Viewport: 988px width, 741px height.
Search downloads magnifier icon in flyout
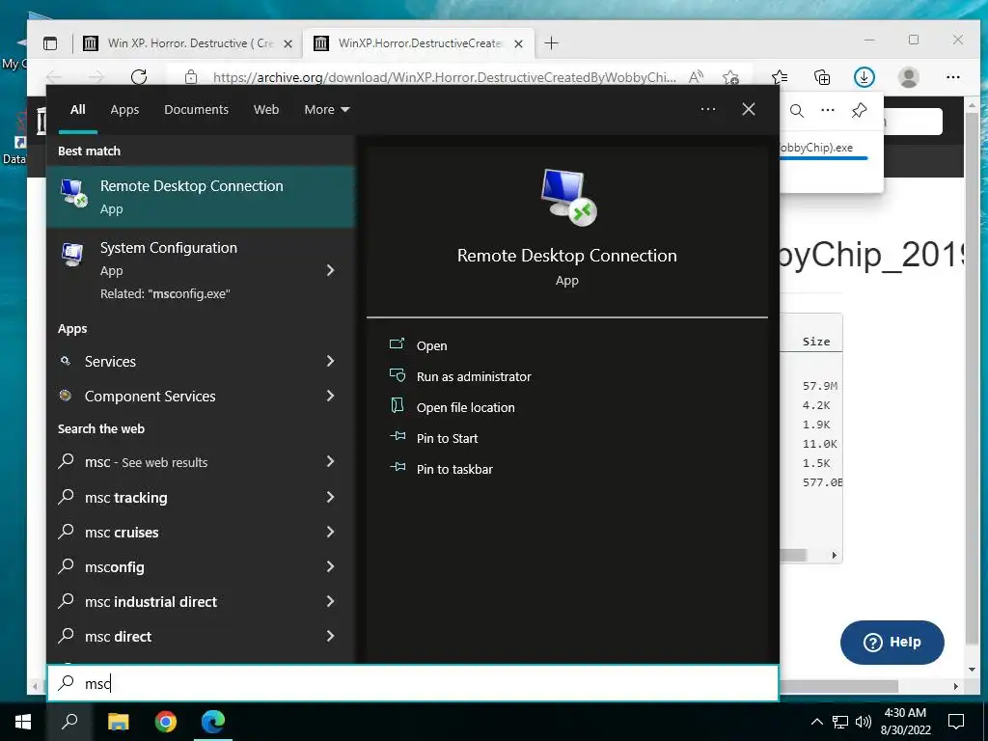coord(796,111)
